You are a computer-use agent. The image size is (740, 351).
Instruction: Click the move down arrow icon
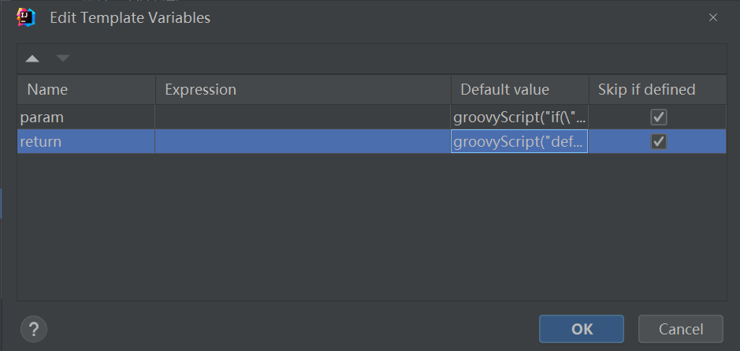(x=63, y=58)
